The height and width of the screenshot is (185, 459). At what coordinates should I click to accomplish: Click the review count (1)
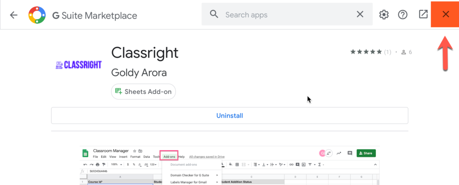coord(388,52)
